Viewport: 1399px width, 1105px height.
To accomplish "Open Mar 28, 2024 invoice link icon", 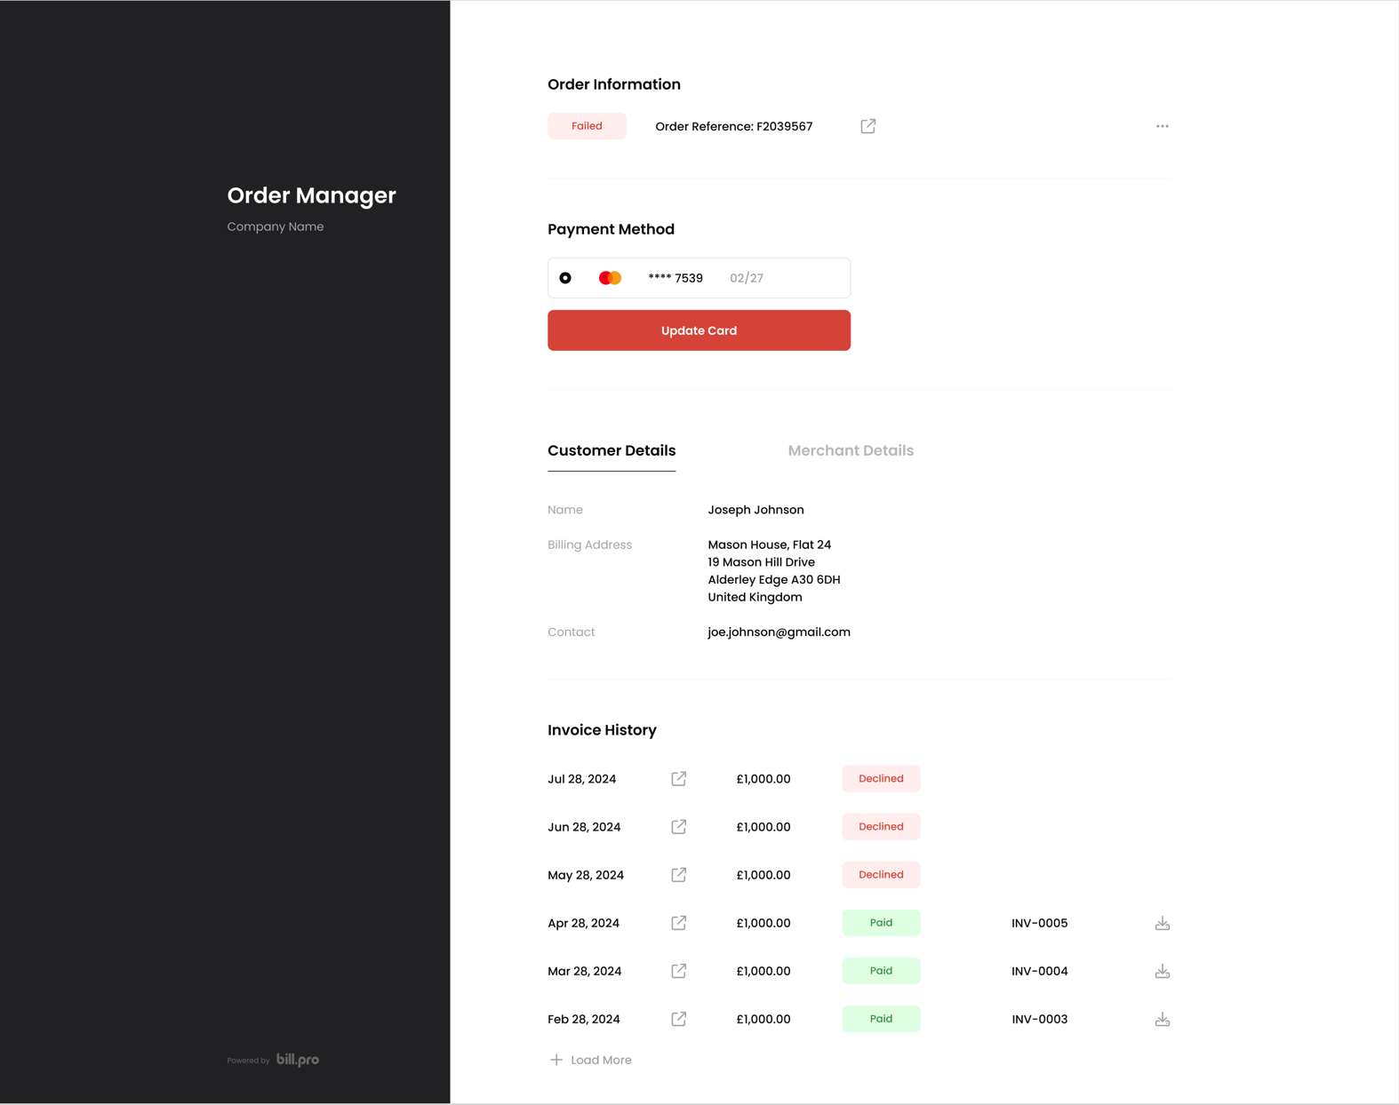I will pos(679,971).
